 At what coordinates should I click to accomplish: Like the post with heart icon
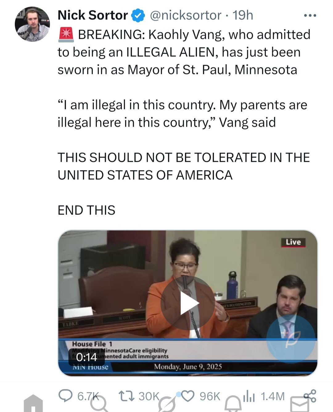[x=188, y=396]
